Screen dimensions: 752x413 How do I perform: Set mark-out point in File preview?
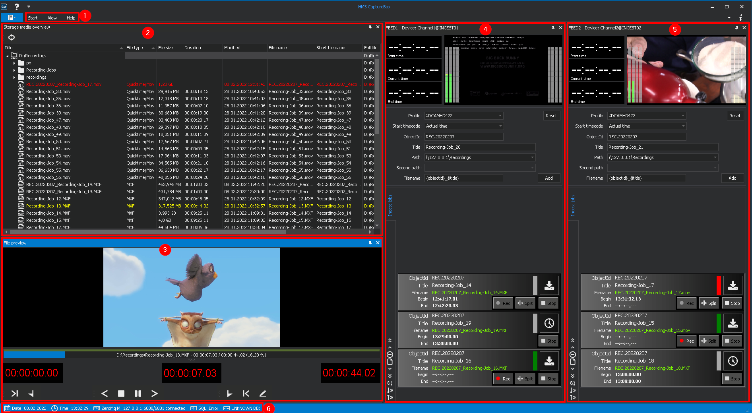pos(229,394)
